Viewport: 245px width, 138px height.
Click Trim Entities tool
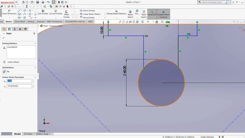[x=43, y=12]
